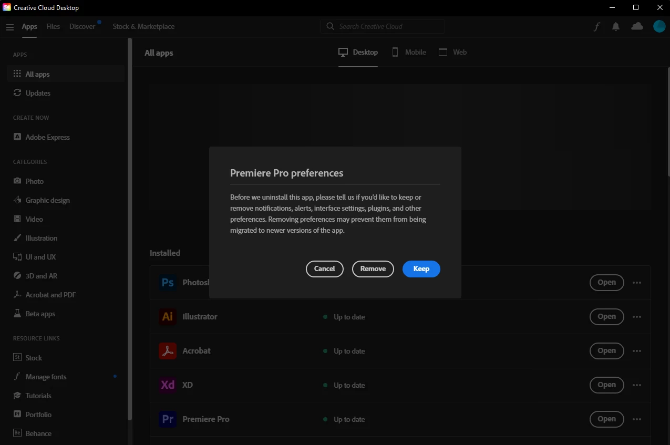Switch to the Apps tab
Screen dimensions: 670x445
point(29,26)
